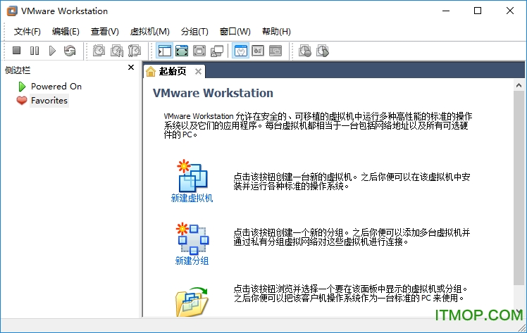Screen dimensions: 527x333
Task: Click the Full Screen toolbar icon
Action: [199, 51]
